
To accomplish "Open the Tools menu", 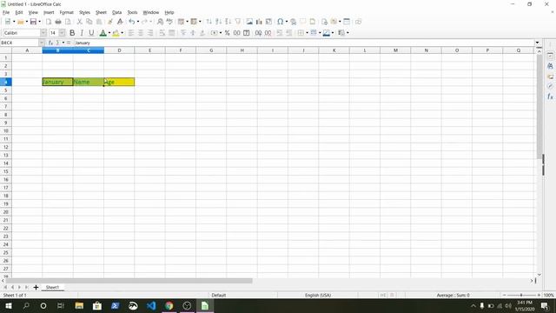I will pyautogui.click(x=132, y=12).
